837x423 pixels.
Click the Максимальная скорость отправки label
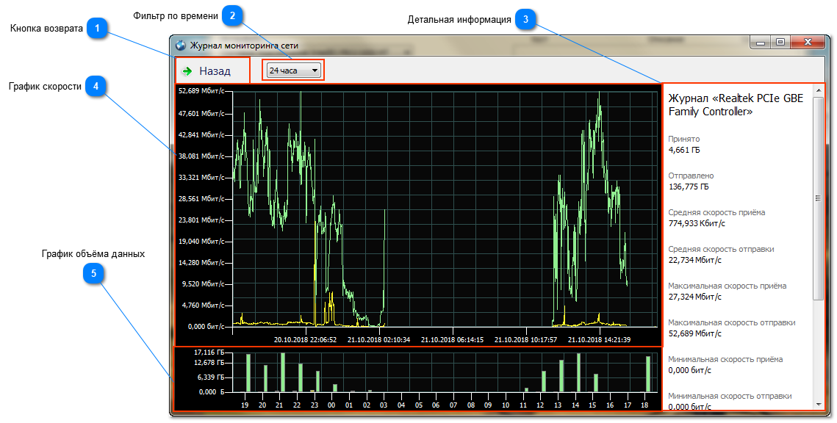tap(732, 322)
